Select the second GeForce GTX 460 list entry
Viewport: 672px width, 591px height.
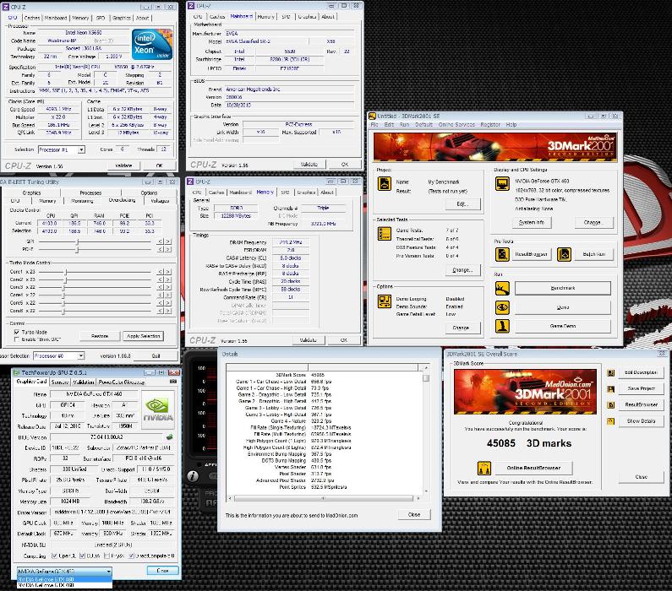[64, 585]
